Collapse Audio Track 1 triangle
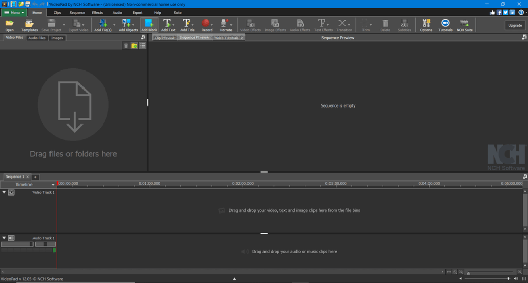The height and width of the screenshot is (283, 528). [x=4, y=238]
